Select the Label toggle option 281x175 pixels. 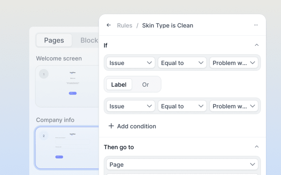pos(119,84)
